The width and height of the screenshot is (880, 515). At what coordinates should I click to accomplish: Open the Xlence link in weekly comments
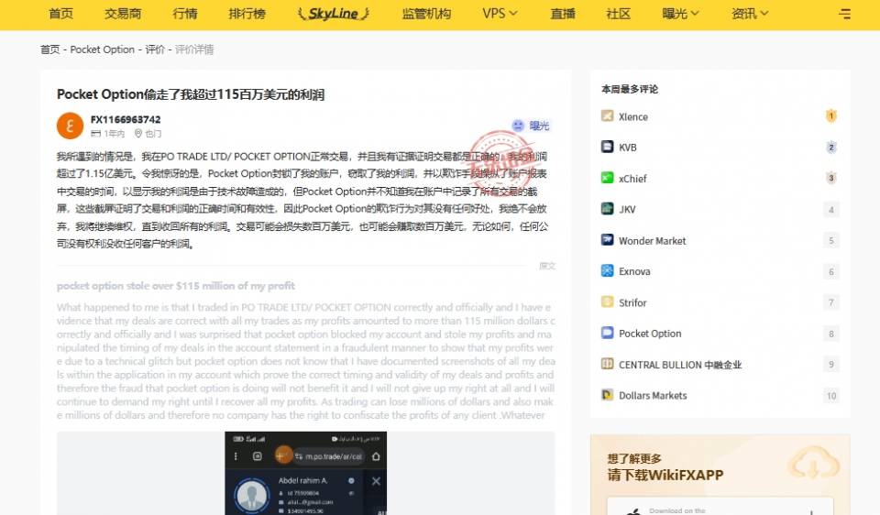tap(633, 116)
